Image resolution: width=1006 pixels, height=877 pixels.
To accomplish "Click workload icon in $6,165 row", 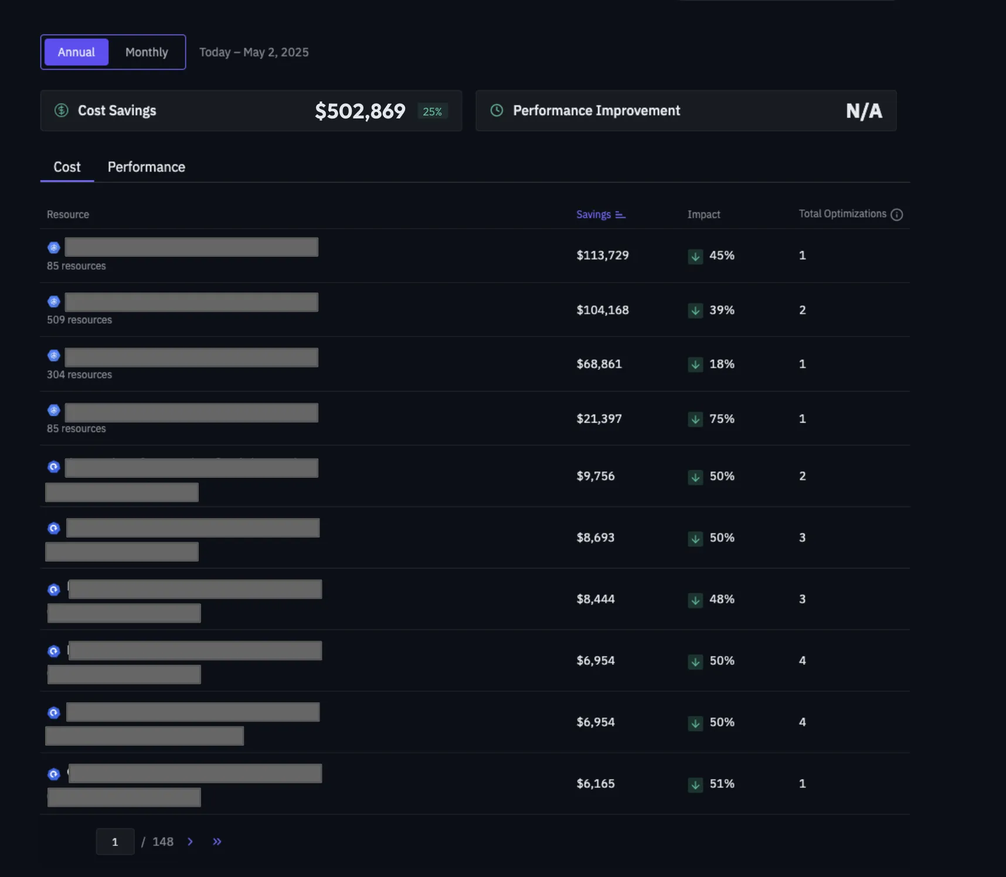I will coord(54,774).
